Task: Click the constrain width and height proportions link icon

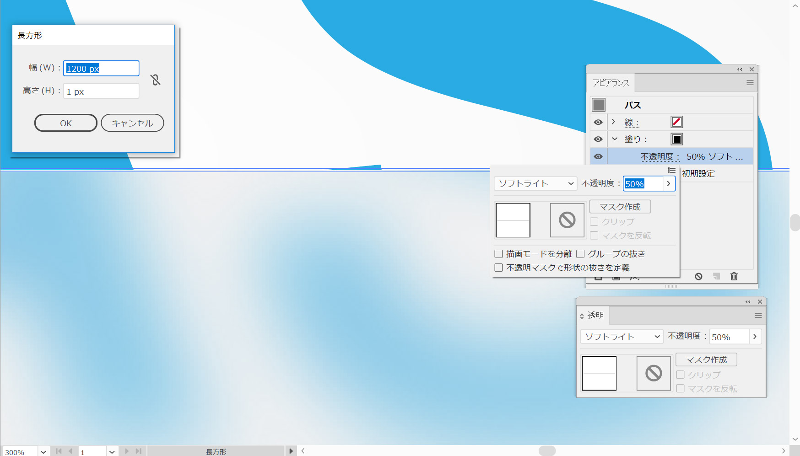Action: 156,80
